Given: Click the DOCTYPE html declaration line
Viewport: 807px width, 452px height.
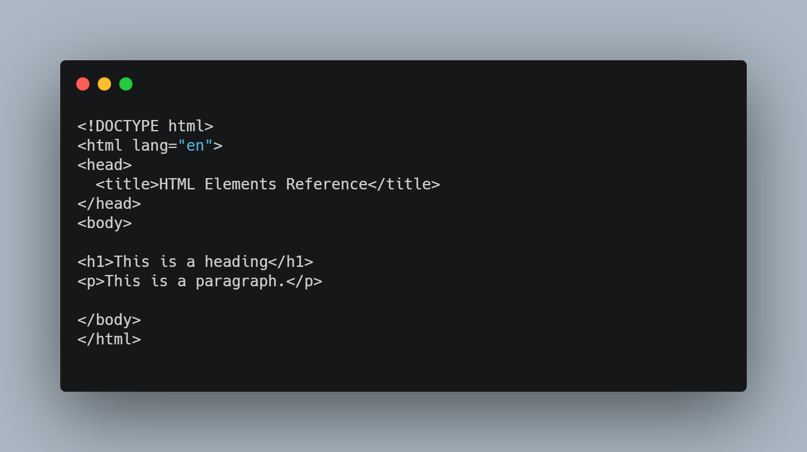Looking at the screenshot, I should click(145, 126).
